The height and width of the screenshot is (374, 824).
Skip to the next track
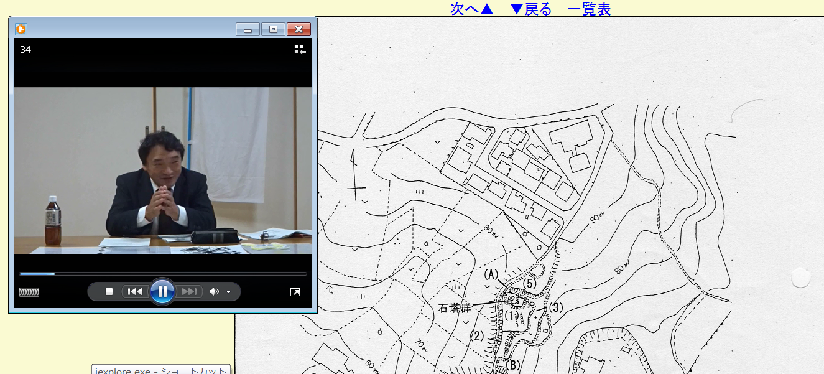pos(189,291)
